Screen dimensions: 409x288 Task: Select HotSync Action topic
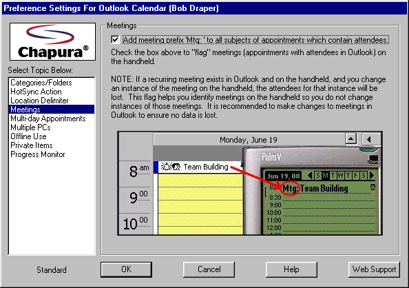coord(36,92)
